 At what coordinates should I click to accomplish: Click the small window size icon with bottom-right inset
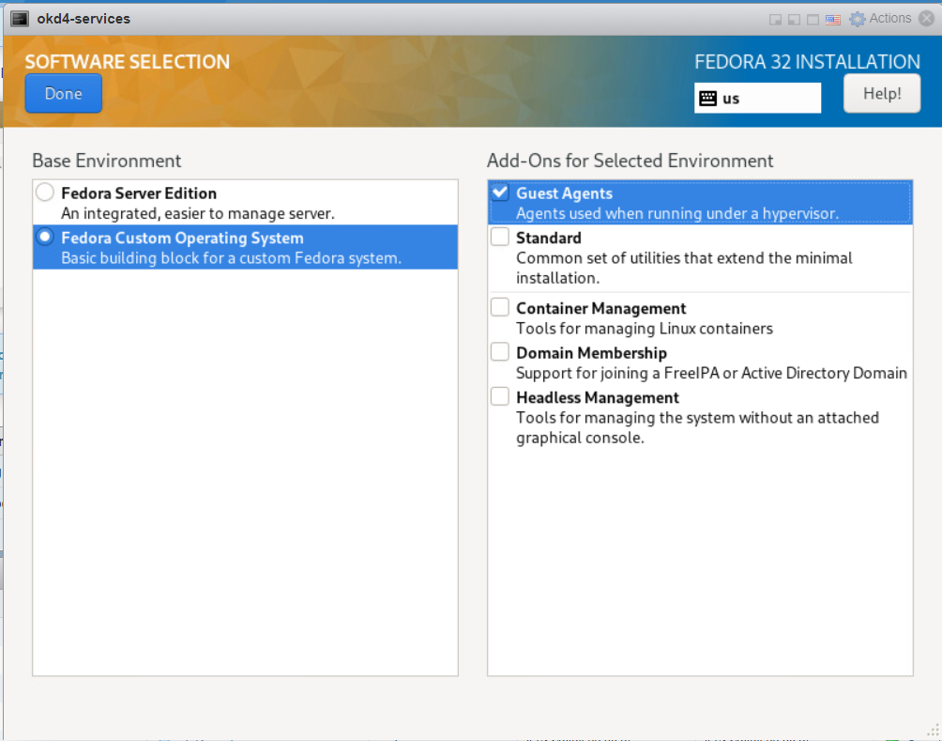point(776,20)
